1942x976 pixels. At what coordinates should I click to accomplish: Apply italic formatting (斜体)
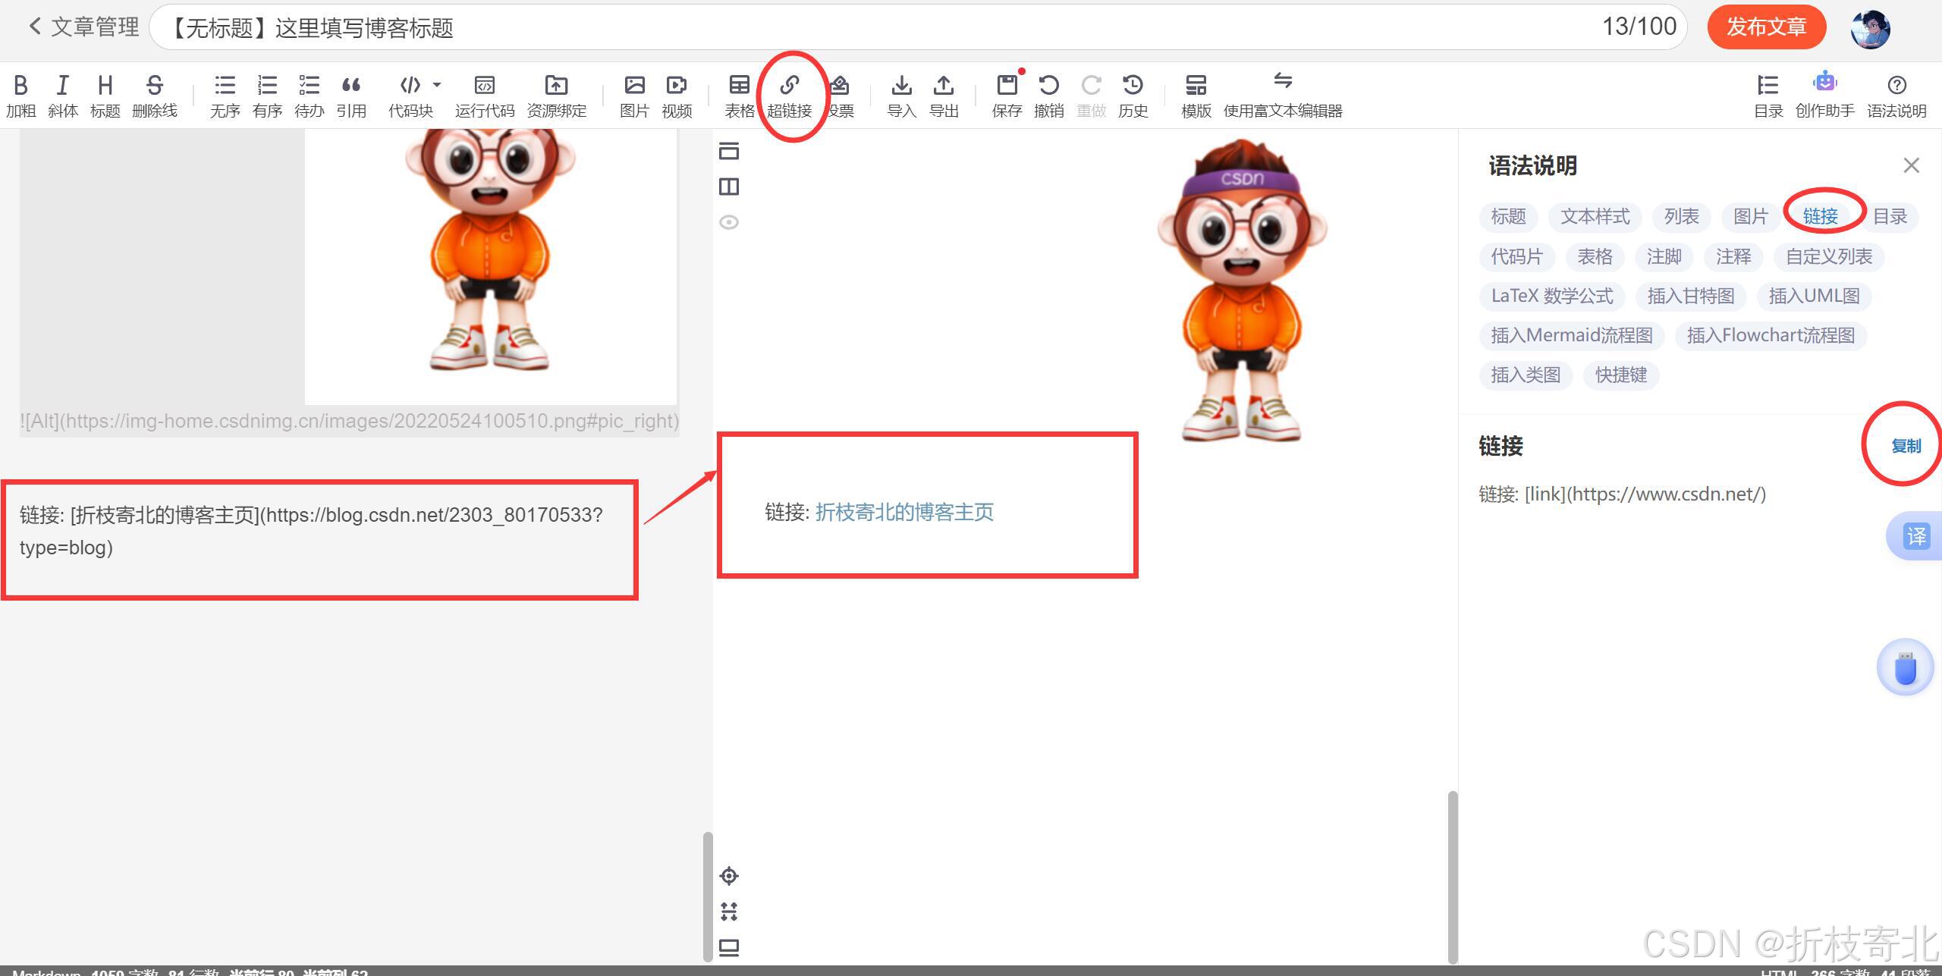point(63,96)
